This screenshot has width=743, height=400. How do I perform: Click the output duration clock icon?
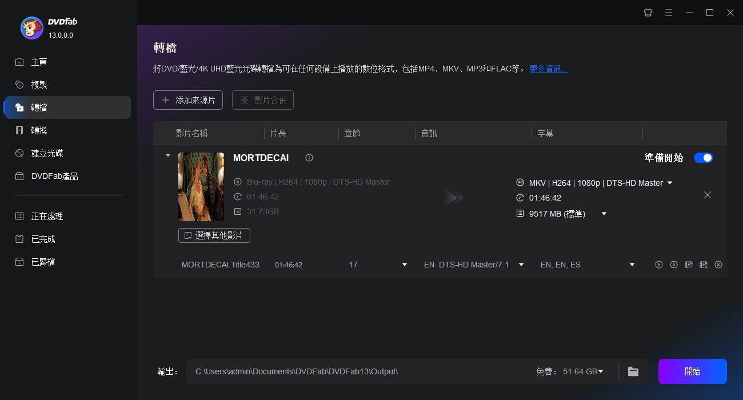(x=520, y=198)
